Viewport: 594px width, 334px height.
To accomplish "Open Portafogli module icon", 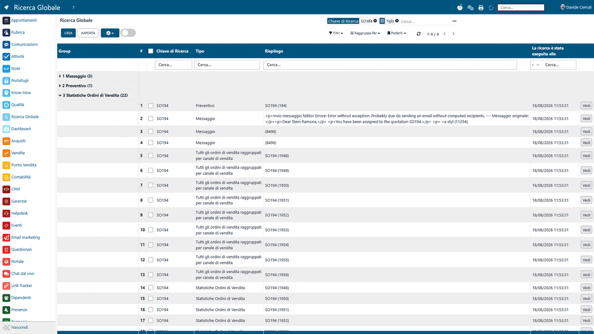I will click(6, 81).
